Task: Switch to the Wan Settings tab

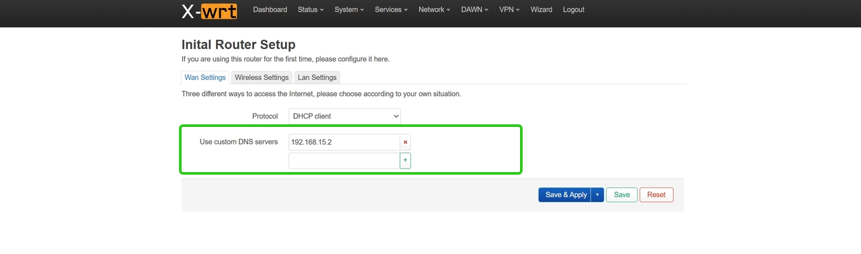Action: point(205,77)
